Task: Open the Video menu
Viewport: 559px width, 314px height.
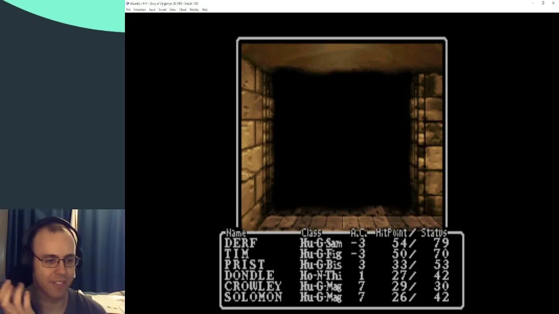Action: [x=173, y=10]
